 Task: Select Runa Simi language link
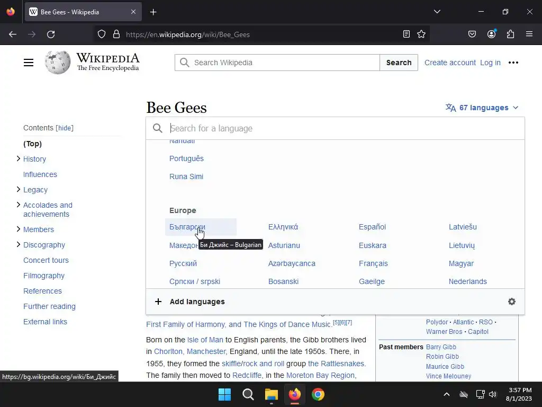tap(186, 176)
